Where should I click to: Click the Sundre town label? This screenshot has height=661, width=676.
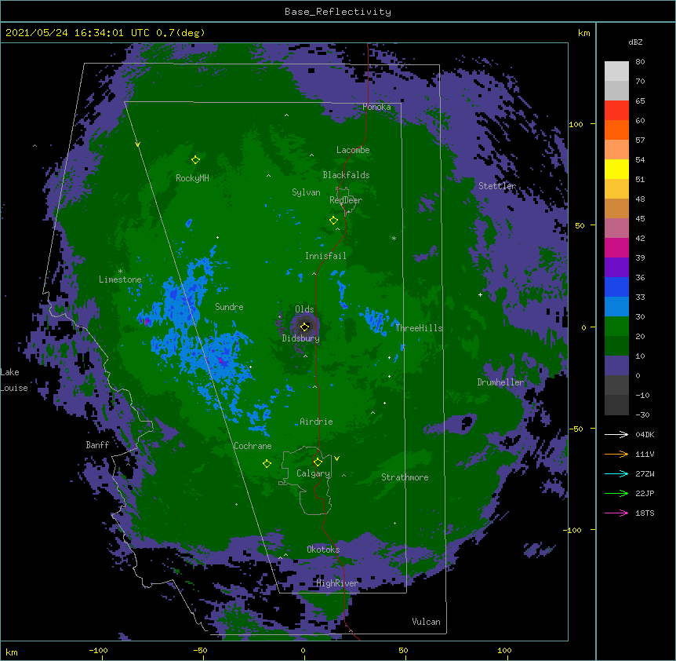coord(229,307)
